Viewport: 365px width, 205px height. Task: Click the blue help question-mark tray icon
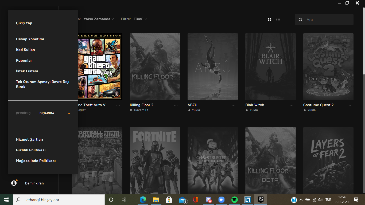(294, 200)
